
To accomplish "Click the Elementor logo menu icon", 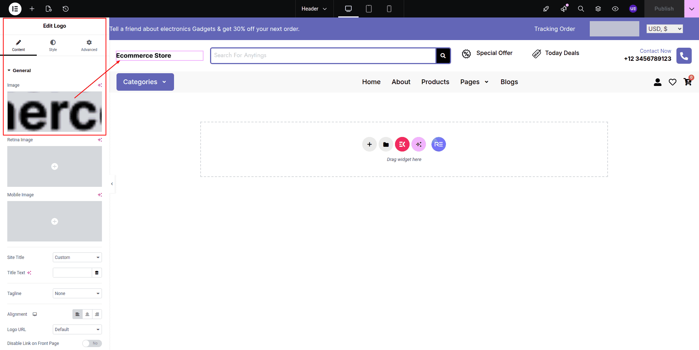I will [15, 9].
